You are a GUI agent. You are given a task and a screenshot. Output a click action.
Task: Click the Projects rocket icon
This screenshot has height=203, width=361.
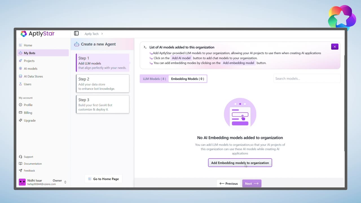pos(20,61)
